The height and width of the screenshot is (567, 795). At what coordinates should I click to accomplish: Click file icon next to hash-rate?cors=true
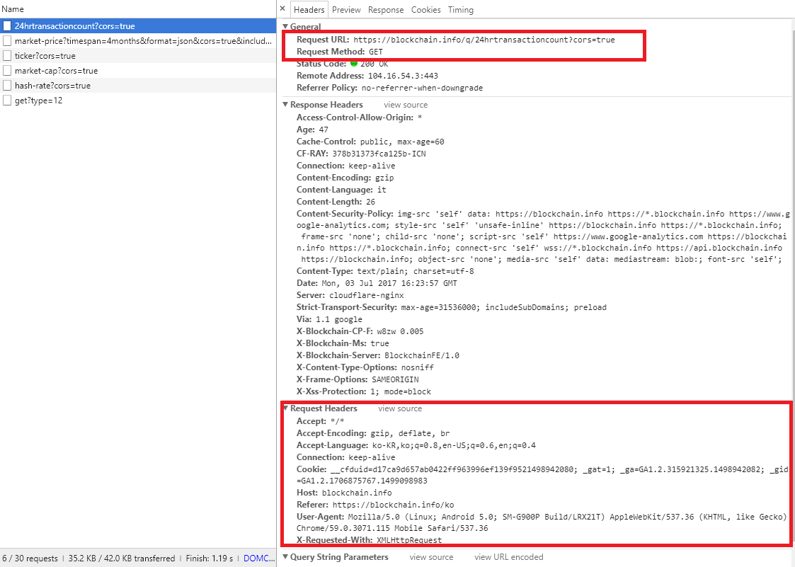pyautogui.click(x=7, y=85)
